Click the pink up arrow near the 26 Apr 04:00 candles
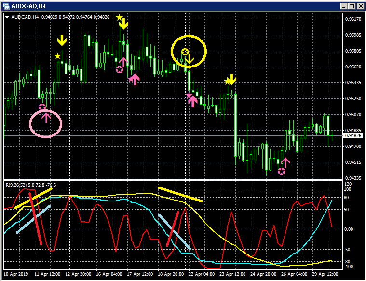The image size is (366, 281). (x=285, y=162)
